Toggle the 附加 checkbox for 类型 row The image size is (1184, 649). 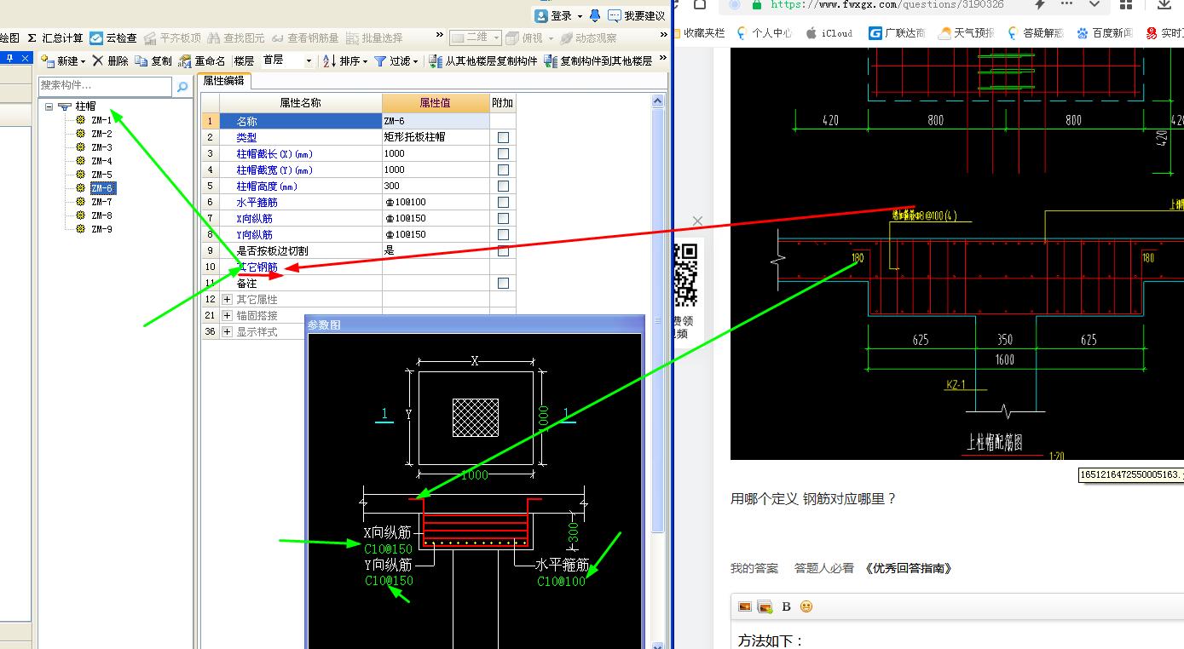(503, 137)
